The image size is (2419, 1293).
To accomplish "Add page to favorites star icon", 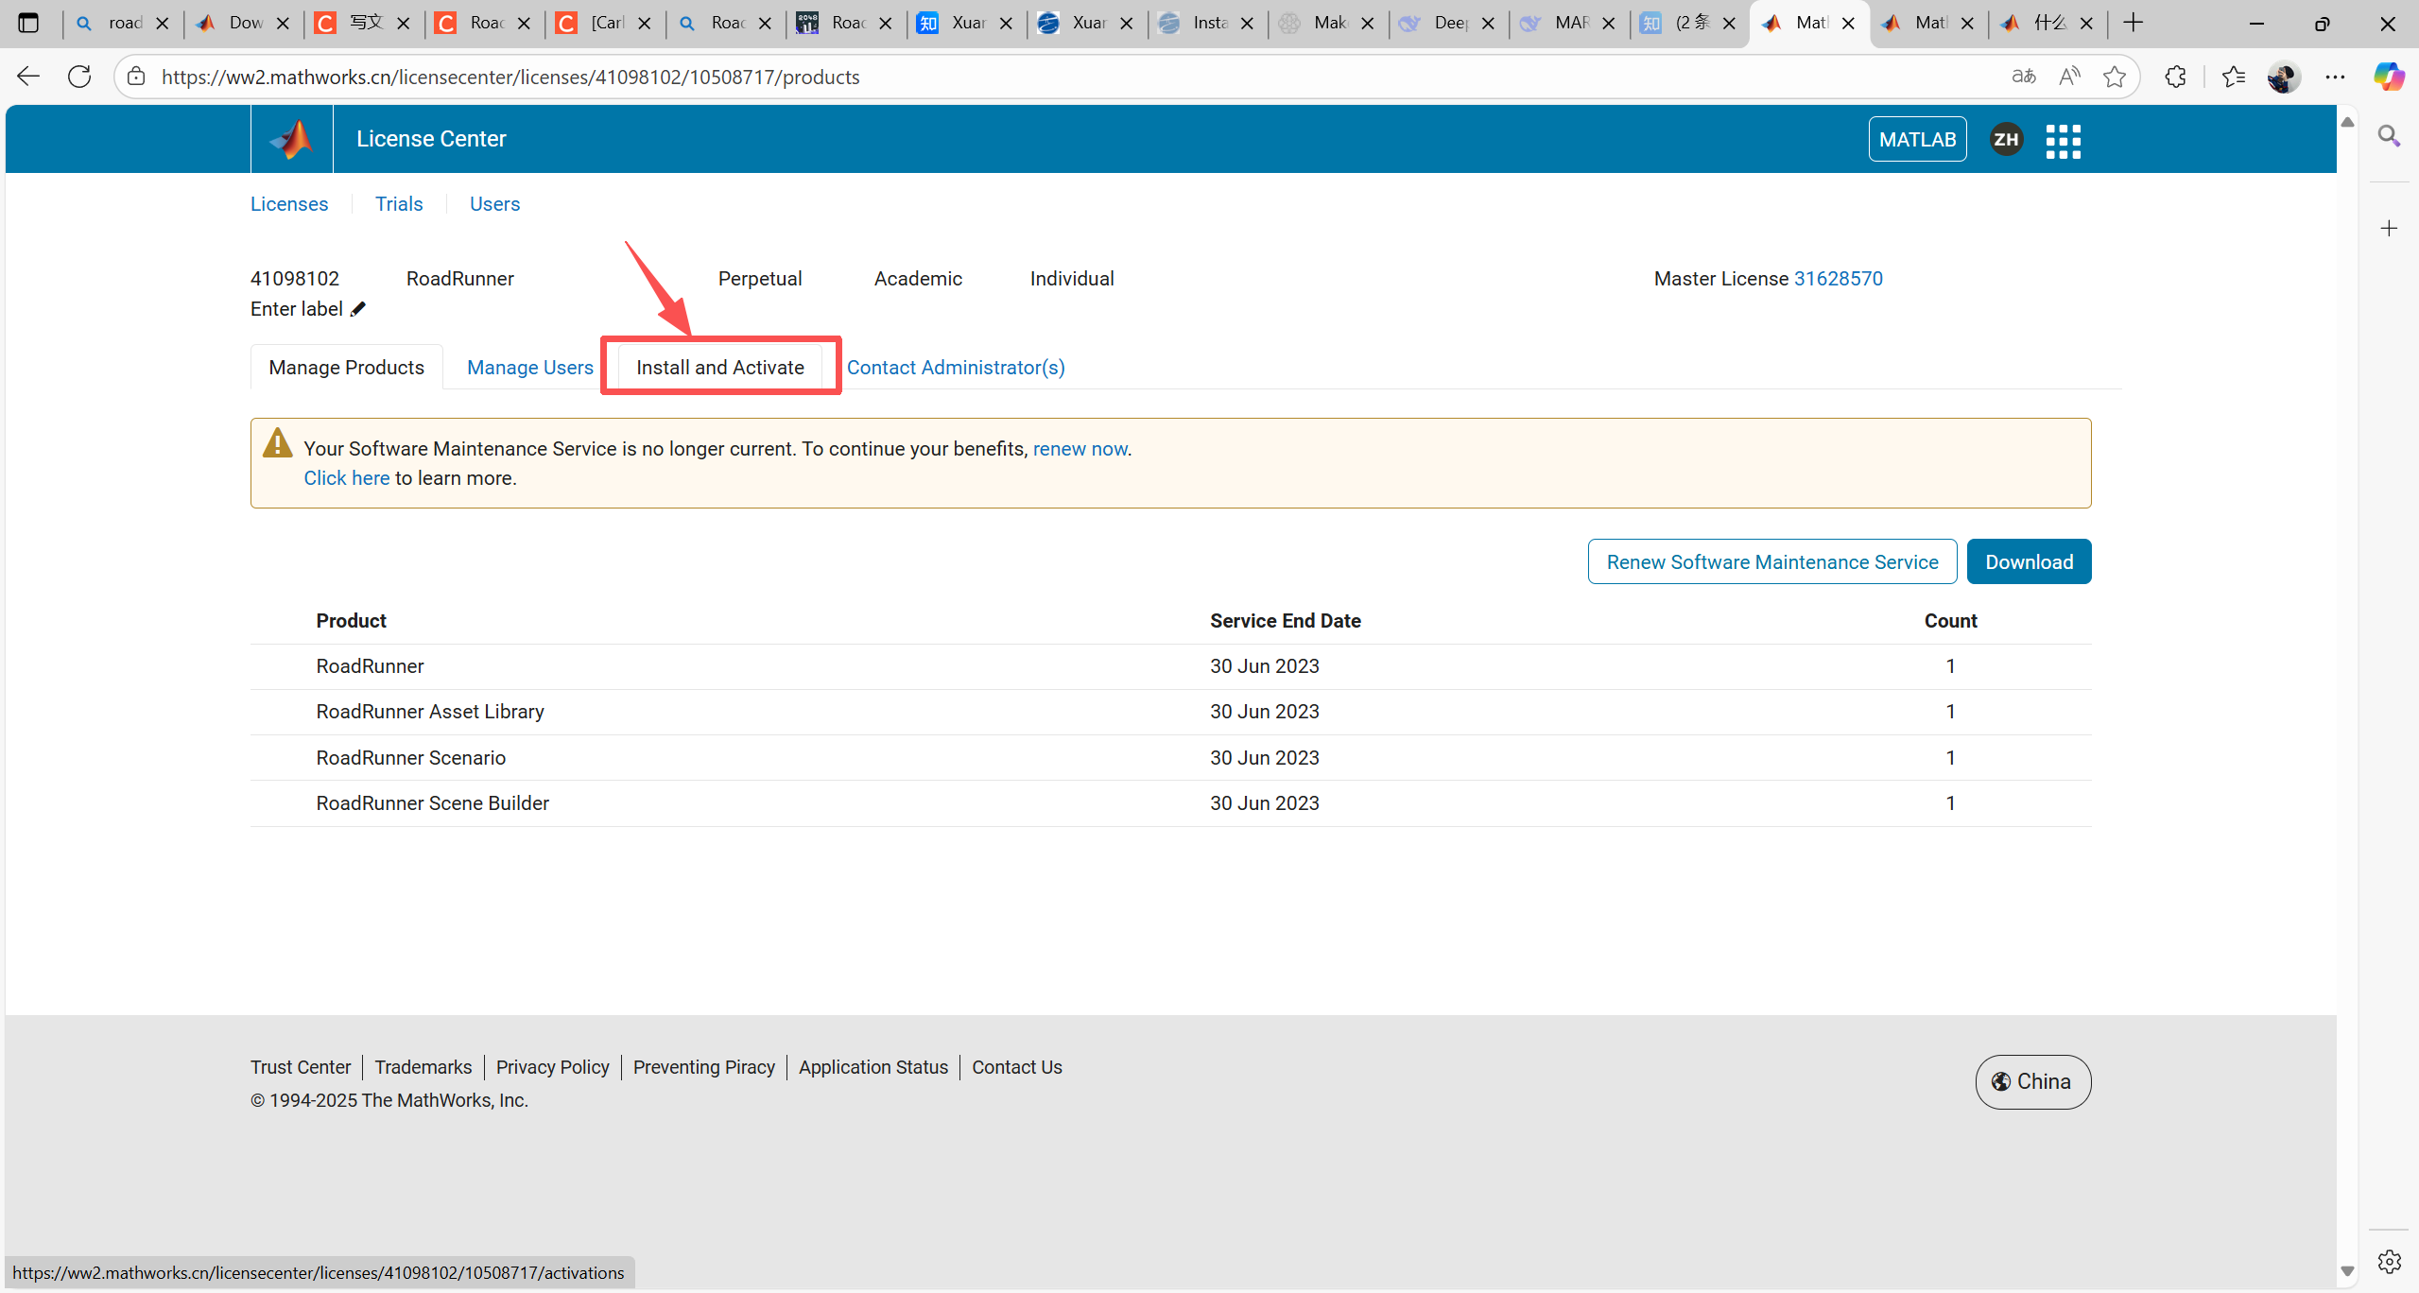I will click(x=2115, y=77).
